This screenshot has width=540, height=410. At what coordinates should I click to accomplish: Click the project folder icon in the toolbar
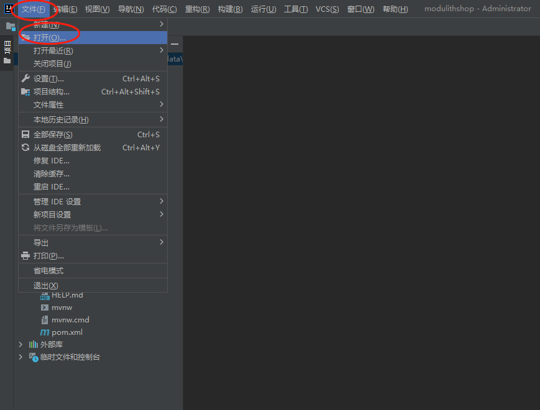point(10,27)
